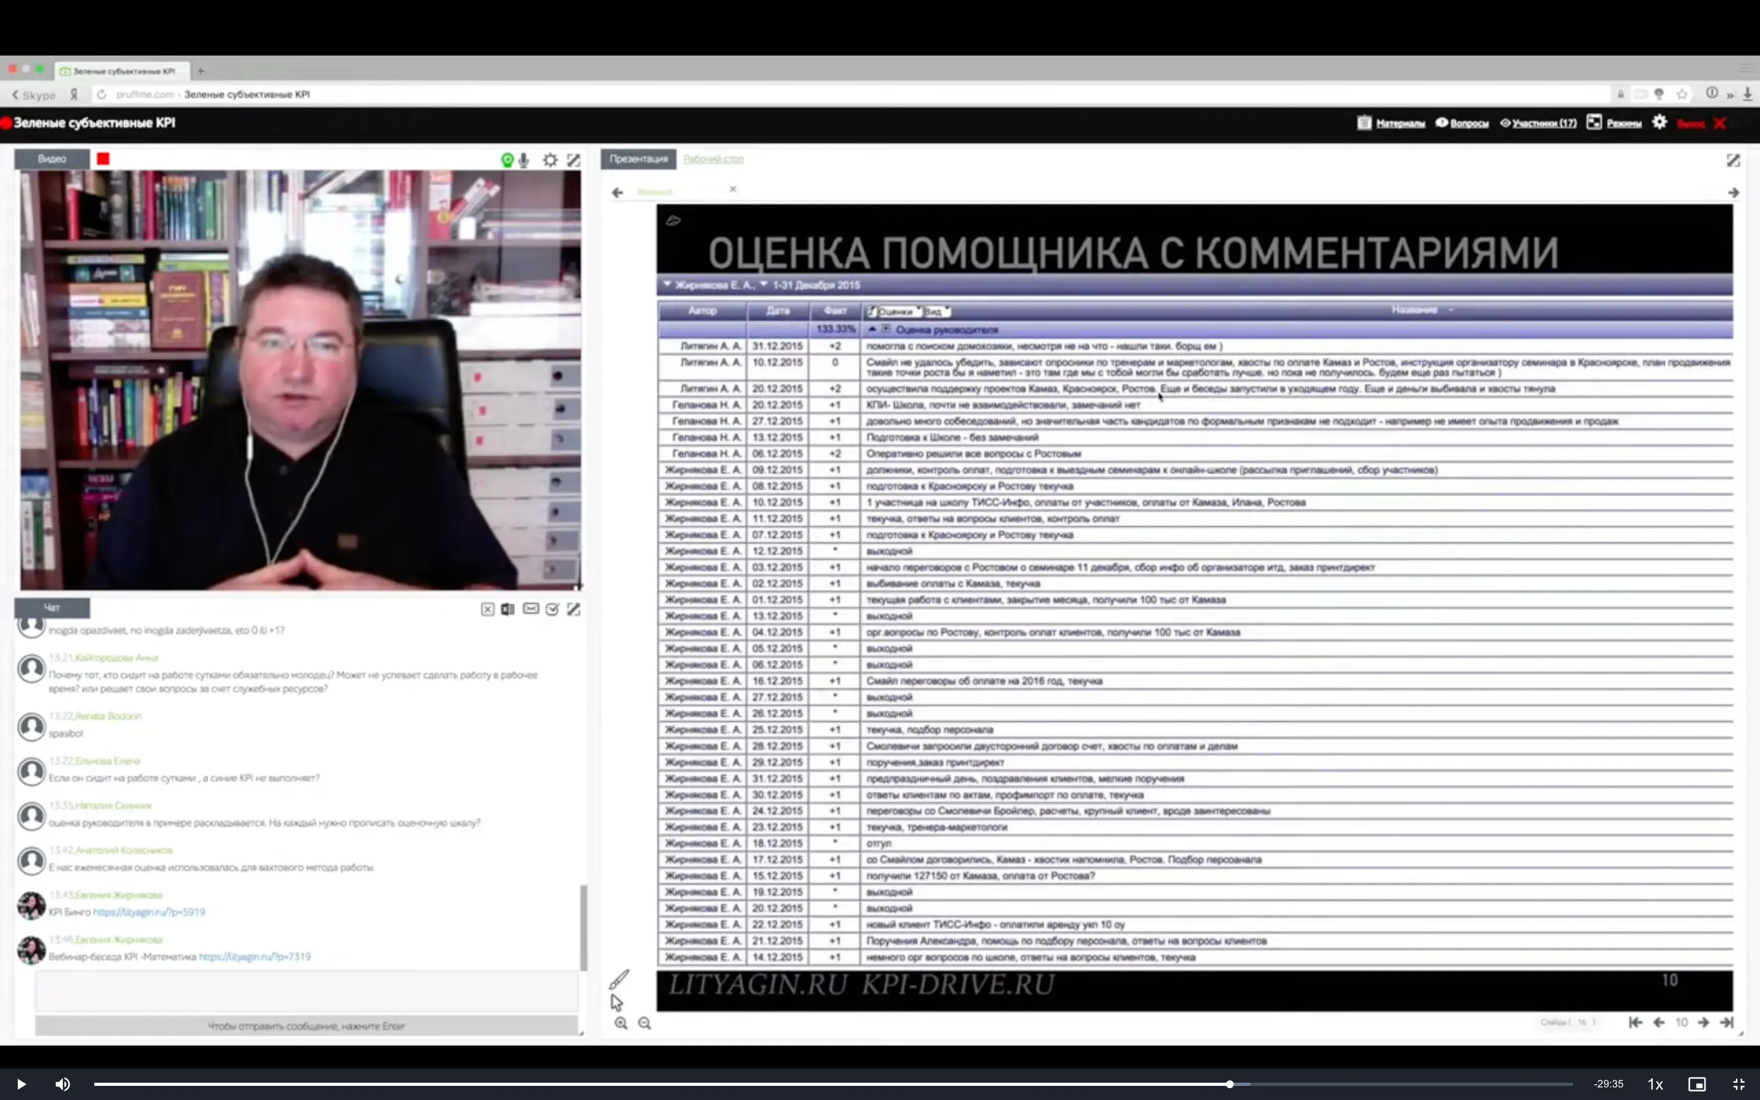Click the chat panel scrollbar

coord(584,928)
